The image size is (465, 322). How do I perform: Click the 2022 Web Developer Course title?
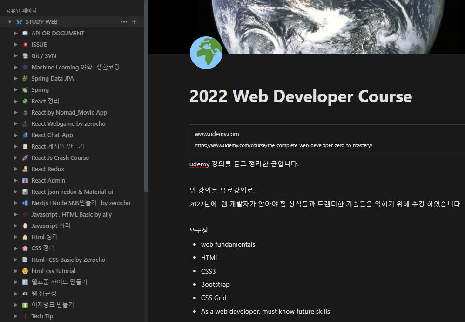(301, 96)
